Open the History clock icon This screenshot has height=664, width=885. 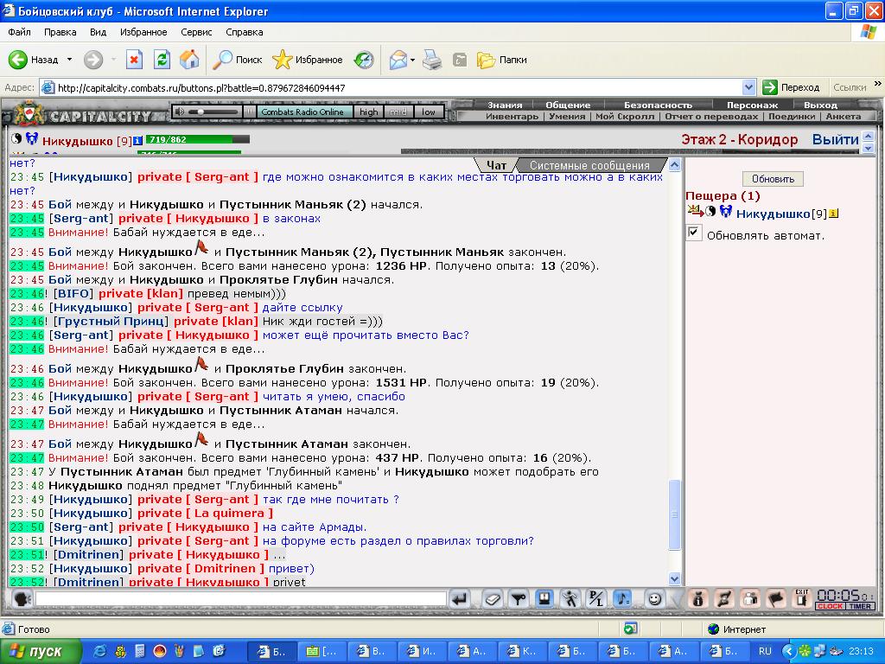click(x=364, y=60)
